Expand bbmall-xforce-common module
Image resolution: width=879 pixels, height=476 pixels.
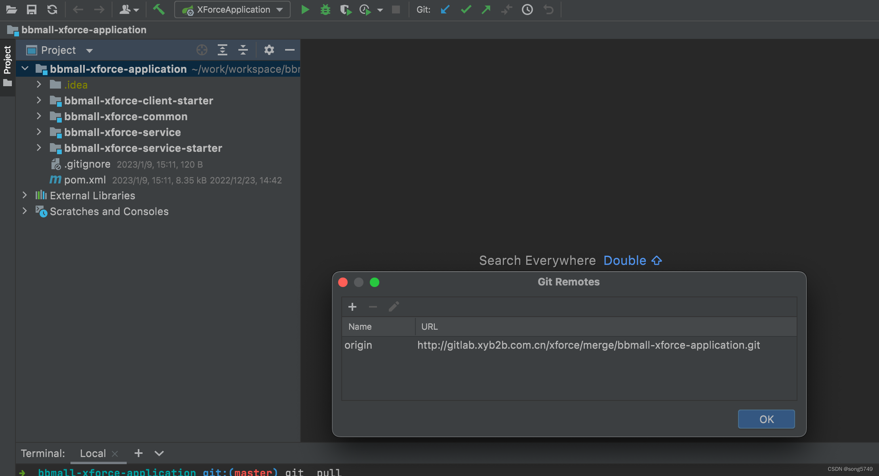coord(39,116)
